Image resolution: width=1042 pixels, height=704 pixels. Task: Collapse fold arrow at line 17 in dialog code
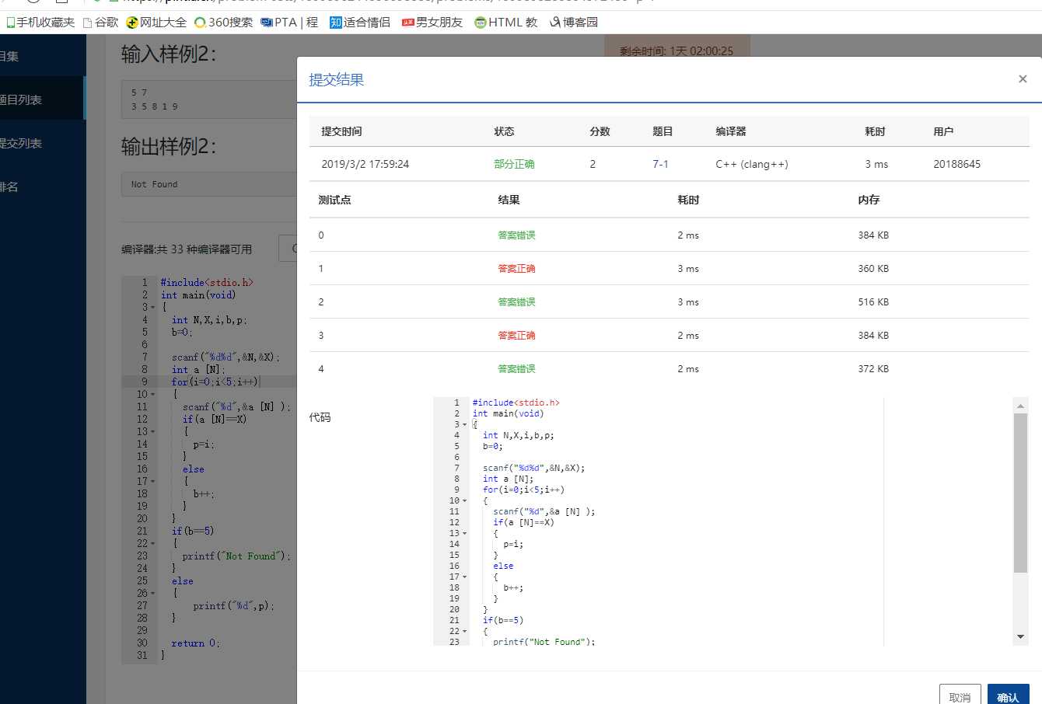tap(465, 577)
